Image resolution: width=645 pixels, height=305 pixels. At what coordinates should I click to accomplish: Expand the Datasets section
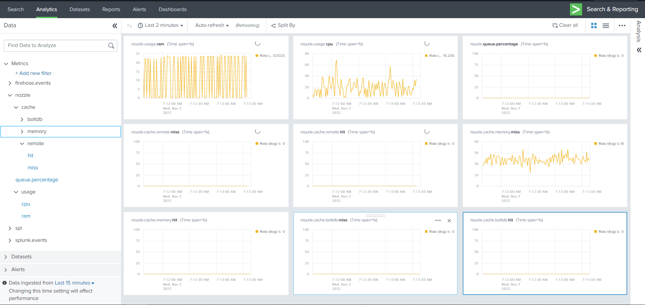[6, 257]
